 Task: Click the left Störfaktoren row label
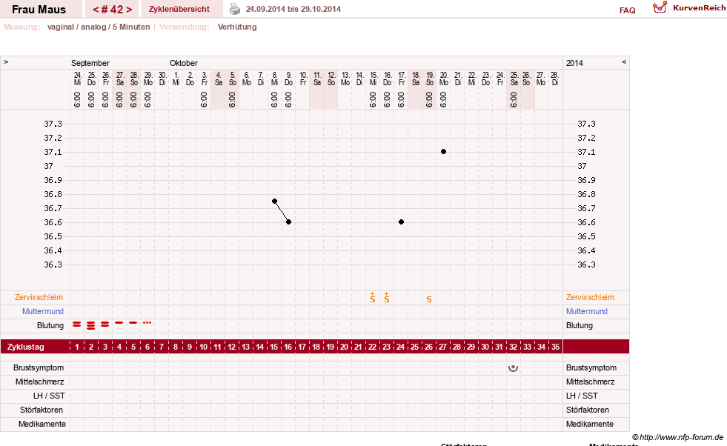click(42, 410)
